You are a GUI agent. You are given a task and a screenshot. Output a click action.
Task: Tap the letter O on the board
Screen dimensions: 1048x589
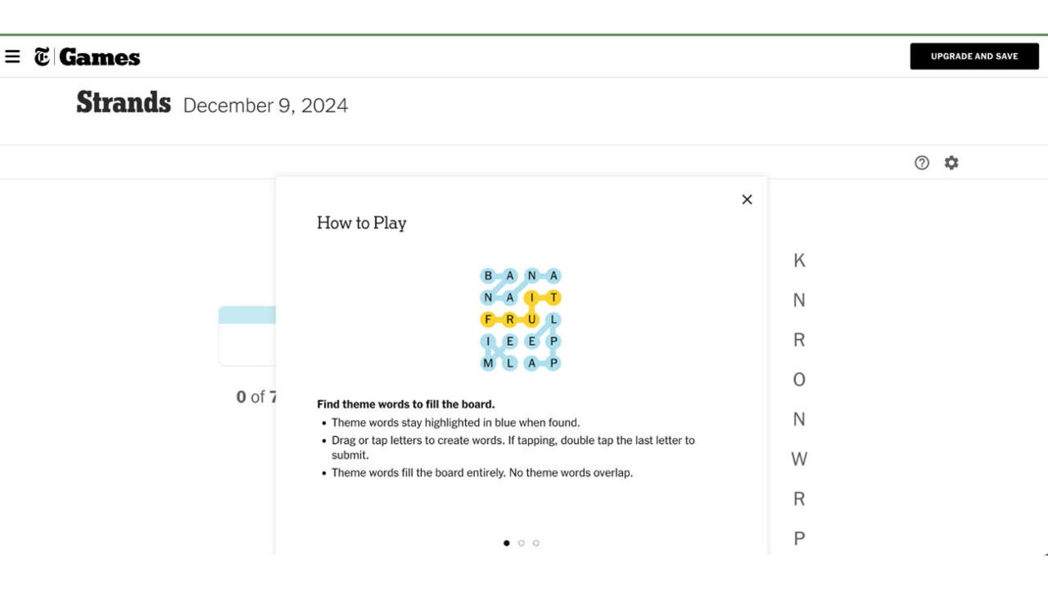pos(799,380)
